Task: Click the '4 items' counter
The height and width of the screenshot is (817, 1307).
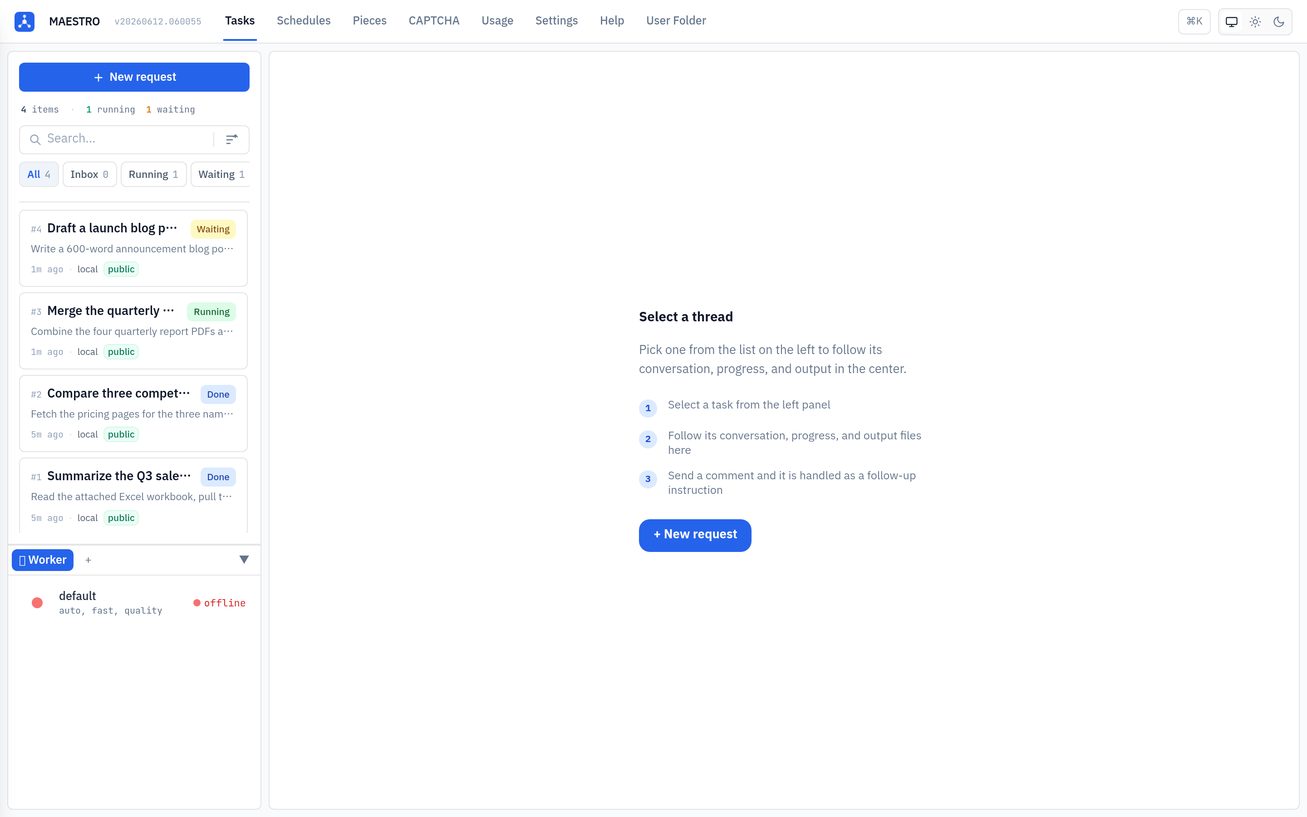Action: 40,110
